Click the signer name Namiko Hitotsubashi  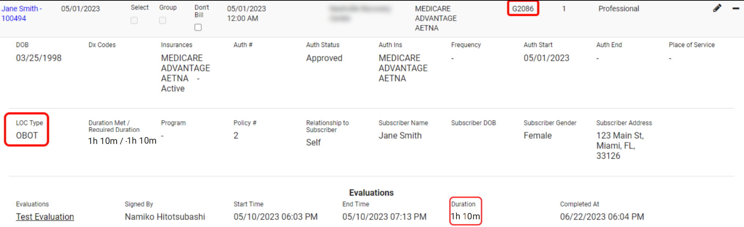(x=165, y=217)
